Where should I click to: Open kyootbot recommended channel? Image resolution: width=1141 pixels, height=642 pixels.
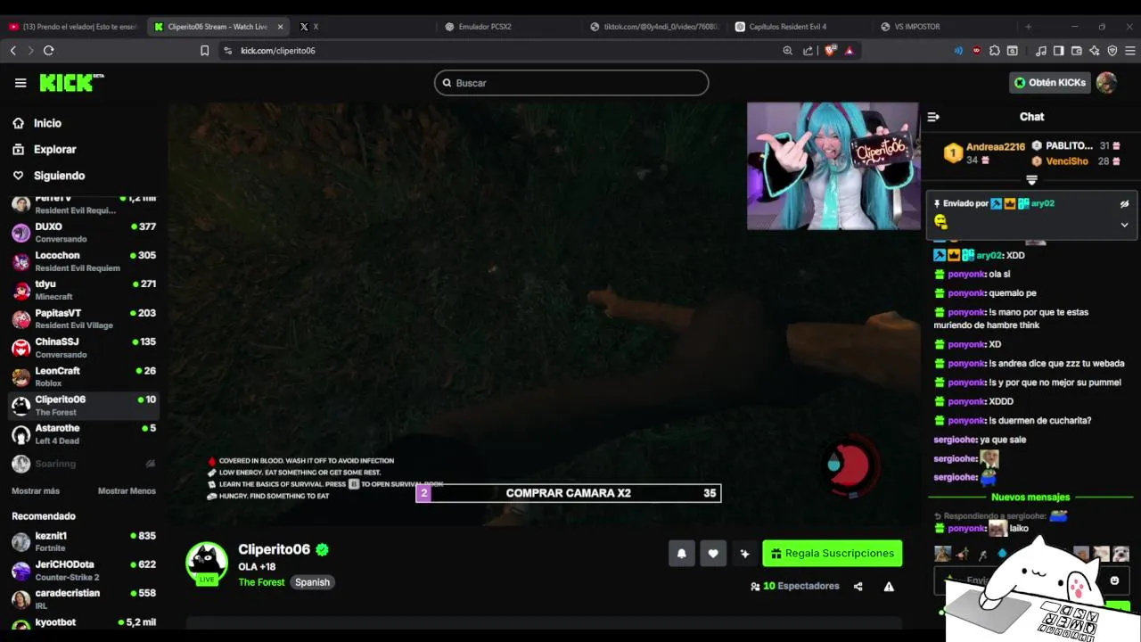(83, 624)
